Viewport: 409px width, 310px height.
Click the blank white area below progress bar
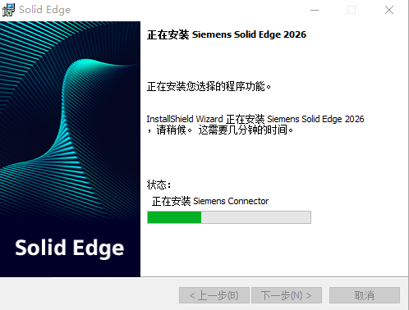pyautogui.click(x=273, y=248)
